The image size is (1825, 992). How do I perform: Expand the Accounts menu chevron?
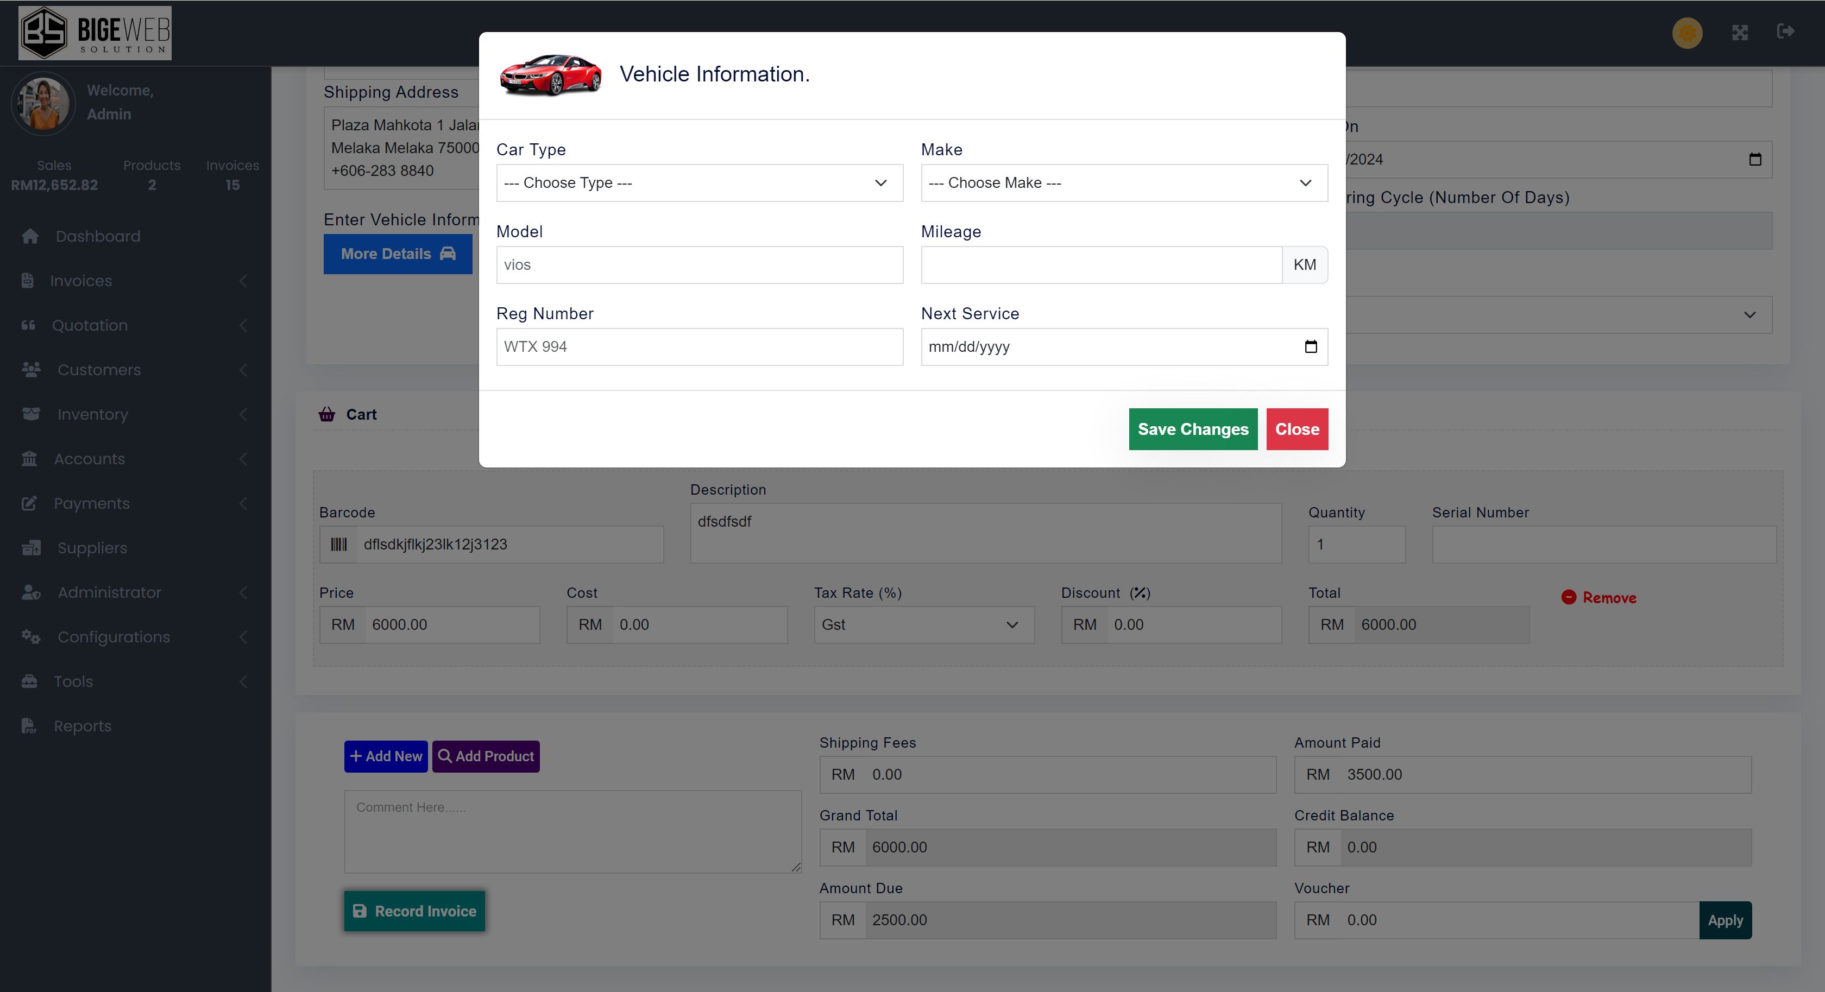point(243,459)
